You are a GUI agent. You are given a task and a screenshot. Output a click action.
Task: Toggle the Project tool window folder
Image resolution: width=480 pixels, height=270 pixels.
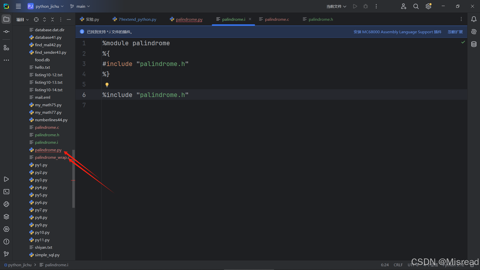point(6,19)
